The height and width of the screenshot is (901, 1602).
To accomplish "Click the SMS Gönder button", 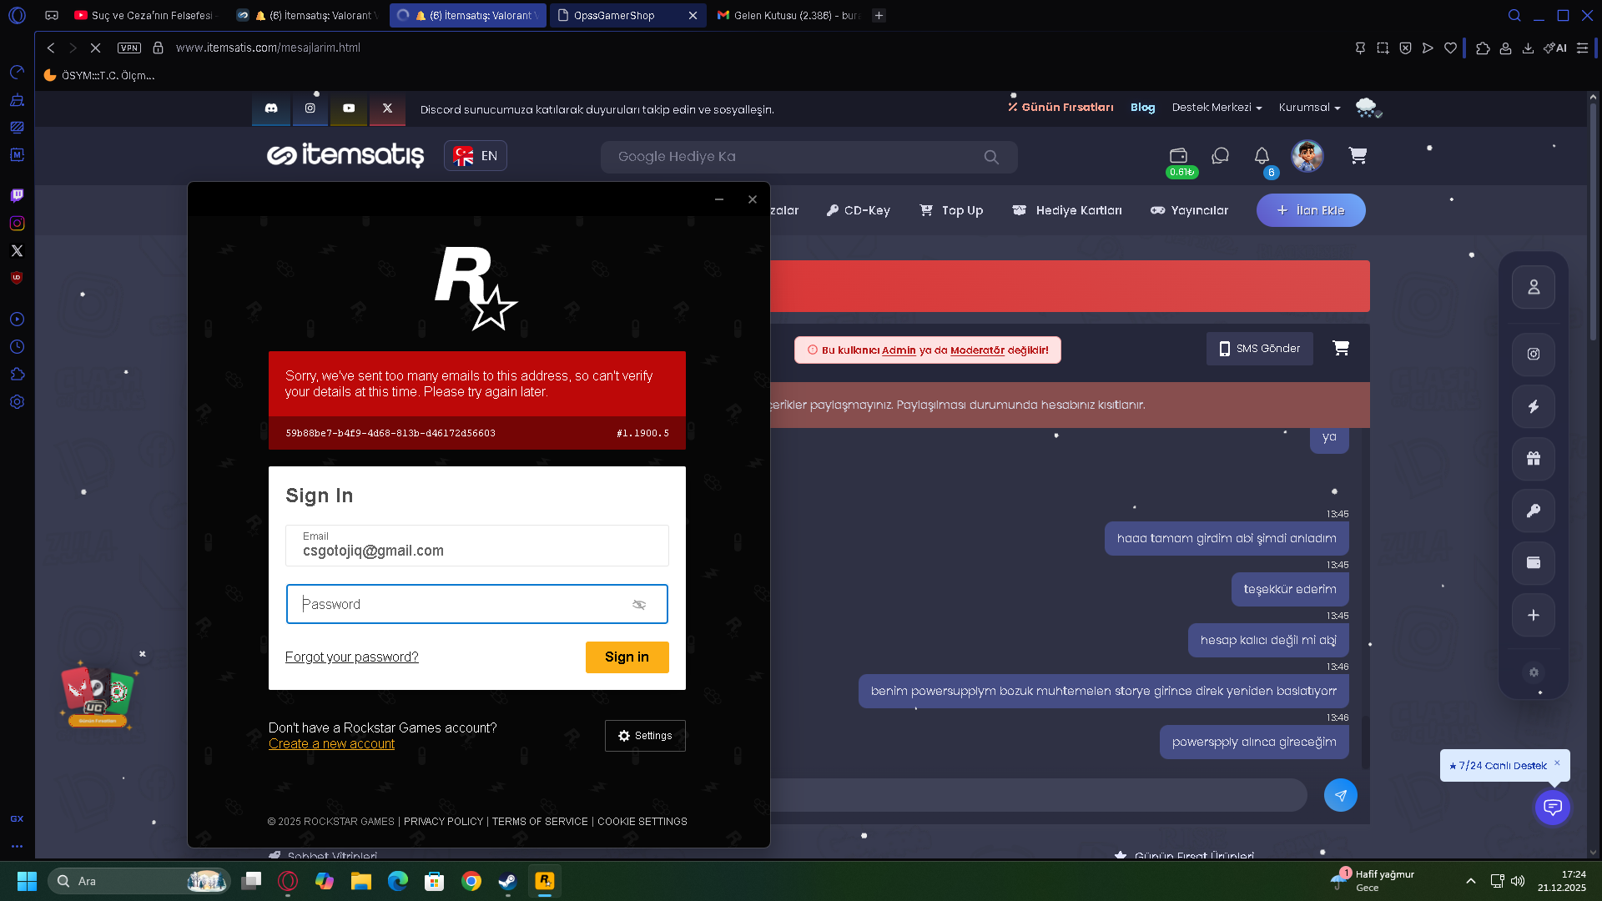I will coord(1260,349).
